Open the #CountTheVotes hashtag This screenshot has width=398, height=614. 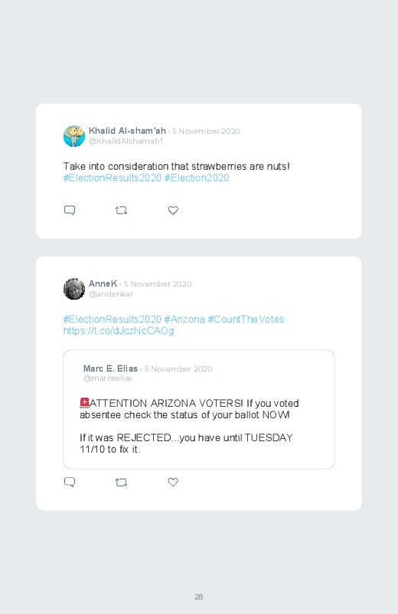(246, 319)
